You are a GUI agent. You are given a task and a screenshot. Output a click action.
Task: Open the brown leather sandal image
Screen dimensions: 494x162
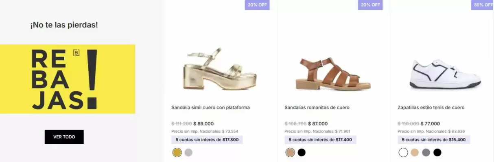click(333, 74)
